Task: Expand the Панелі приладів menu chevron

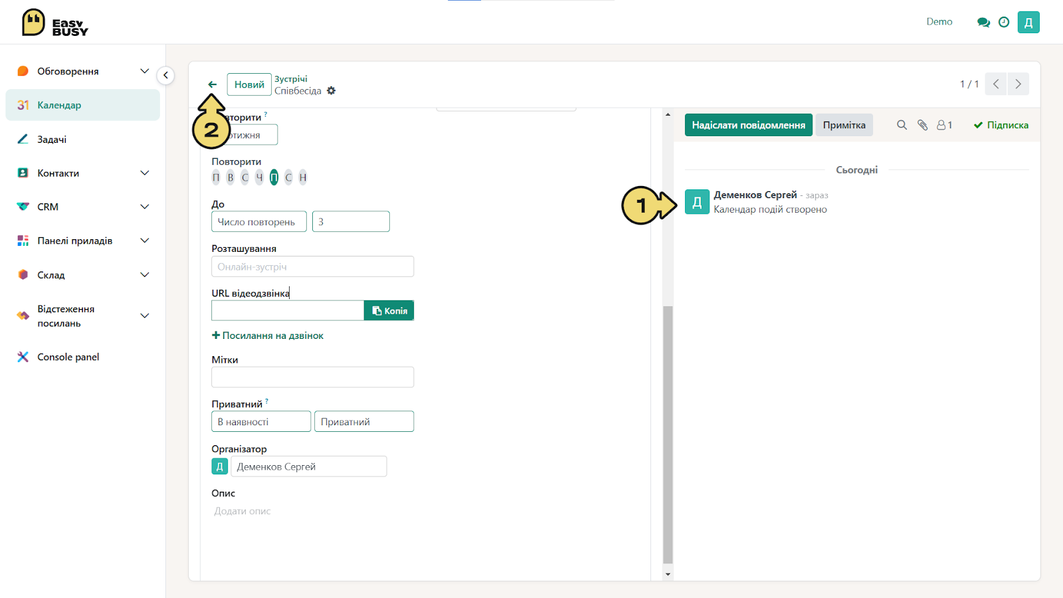Action: point(144,241)
